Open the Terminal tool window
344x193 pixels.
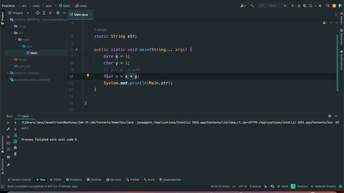click(94, 180)
